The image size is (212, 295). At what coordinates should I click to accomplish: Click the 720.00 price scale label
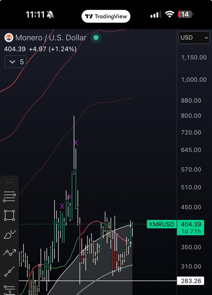coord(191,132)
